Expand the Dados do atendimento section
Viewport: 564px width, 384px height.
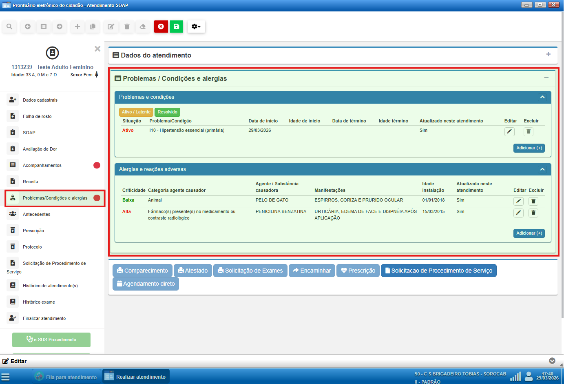[x=548, y=54]
